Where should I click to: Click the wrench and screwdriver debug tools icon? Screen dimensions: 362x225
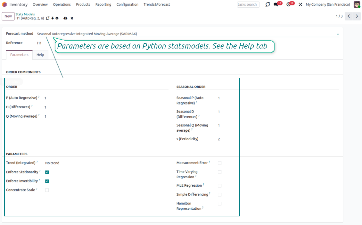[x=300, y=4]
